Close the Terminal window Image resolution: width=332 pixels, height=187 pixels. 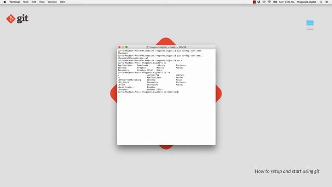tap(119, 47)
